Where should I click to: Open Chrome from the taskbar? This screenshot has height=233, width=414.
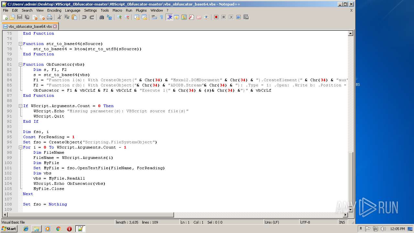58,229
